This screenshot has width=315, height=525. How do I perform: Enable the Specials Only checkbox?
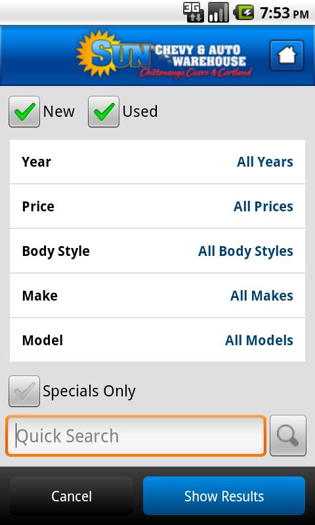click(x=24, y=391)
